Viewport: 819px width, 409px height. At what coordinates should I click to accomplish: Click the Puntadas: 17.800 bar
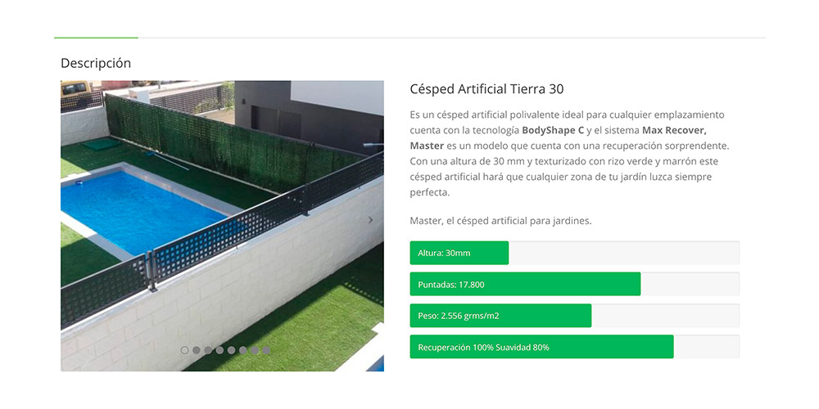[525, 285]
